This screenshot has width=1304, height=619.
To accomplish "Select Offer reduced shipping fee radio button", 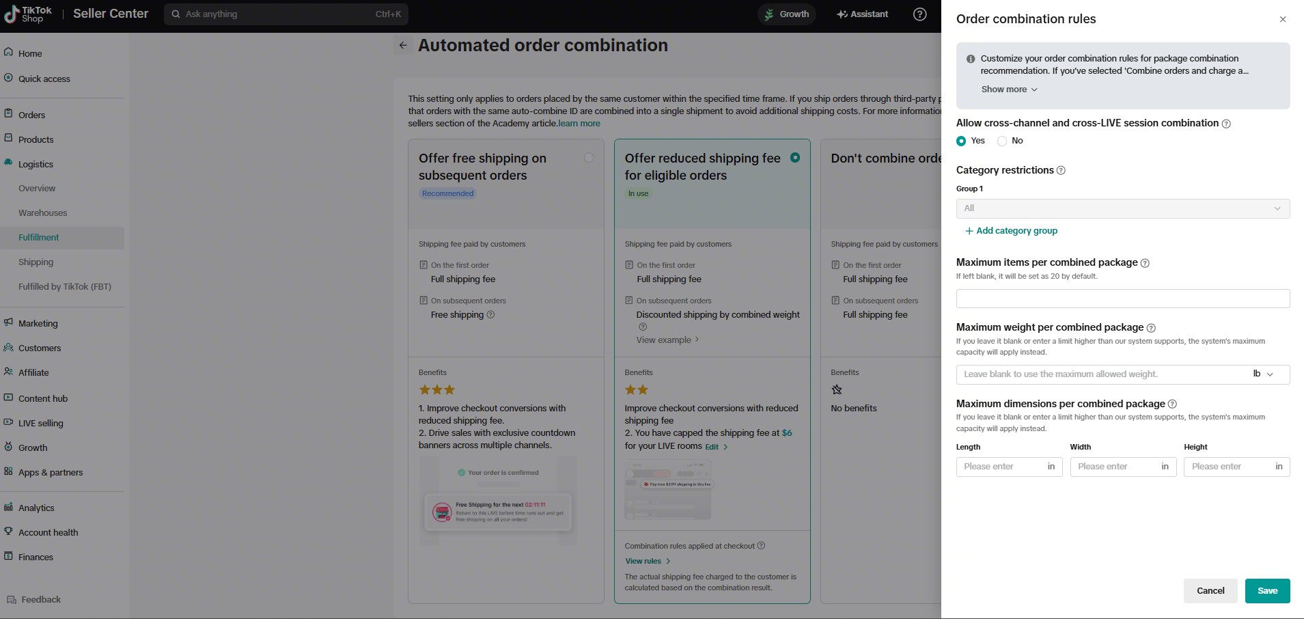I will click(795, 157).
